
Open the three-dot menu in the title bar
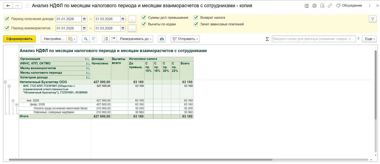pos(370,6)
